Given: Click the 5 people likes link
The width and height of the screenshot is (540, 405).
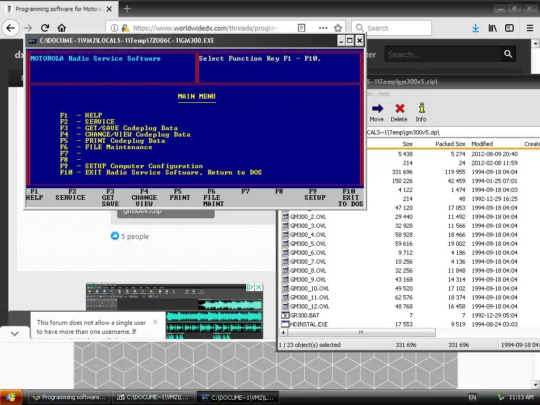Looking at the screenshot, I should (x=134, y=236).
